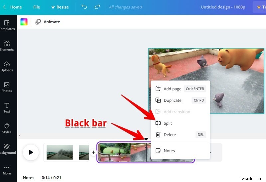Open the Uploads sidebar panel

pyautogui.click(x=7, y=67)
